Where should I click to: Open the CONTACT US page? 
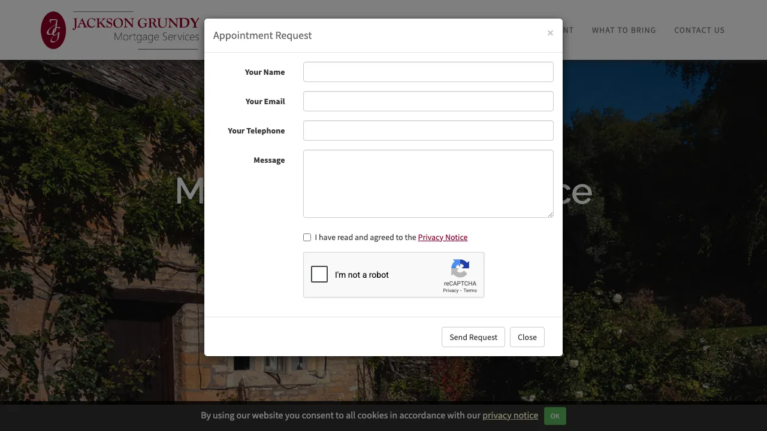(699, 30)
